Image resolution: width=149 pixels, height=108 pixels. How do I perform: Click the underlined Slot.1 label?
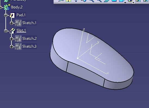click(21, 31)
